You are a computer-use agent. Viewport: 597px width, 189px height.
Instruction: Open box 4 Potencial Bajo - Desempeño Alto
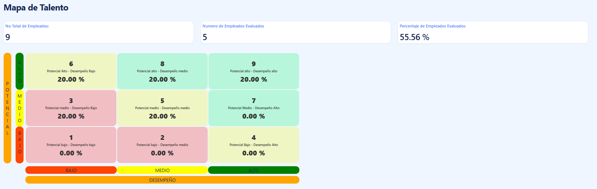pyautogui.click(x=254, y=145)
